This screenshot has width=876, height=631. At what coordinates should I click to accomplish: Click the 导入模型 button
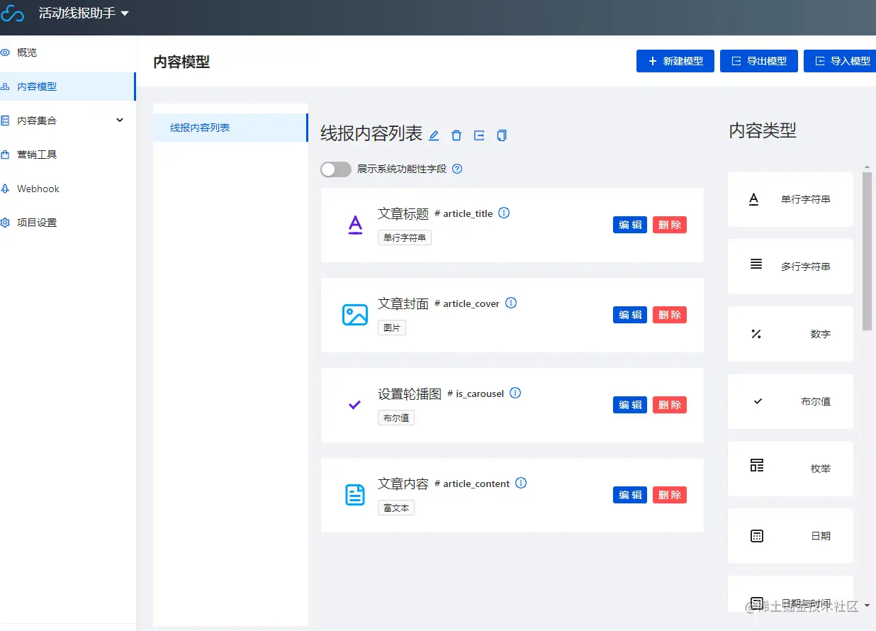tap(840, 61)
